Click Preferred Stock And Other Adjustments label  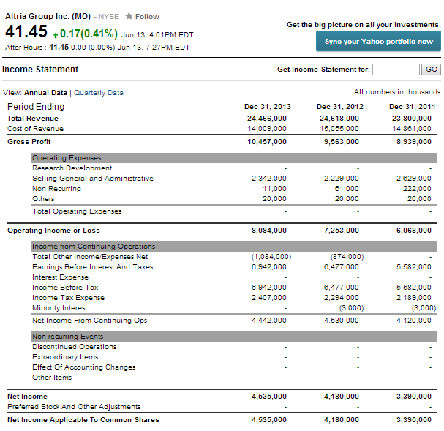coord(74,407)
